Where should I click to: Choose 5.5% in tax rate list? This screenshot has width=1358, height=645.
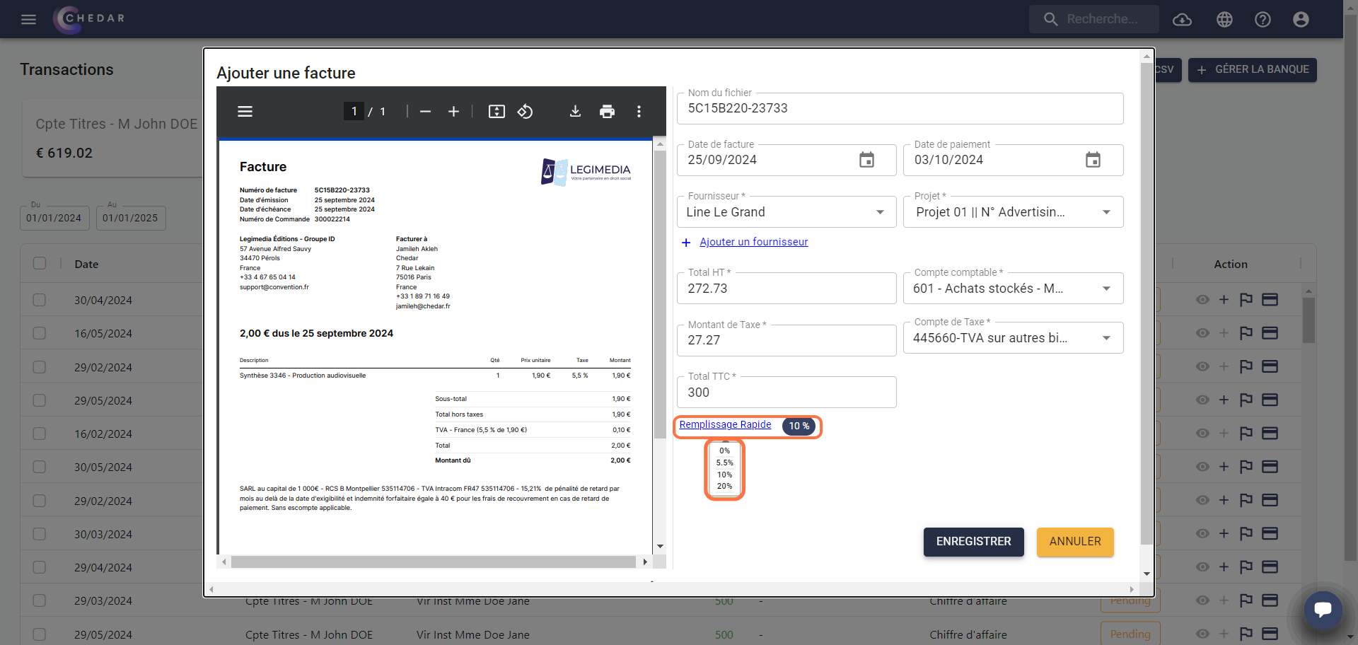coord(724,463)
